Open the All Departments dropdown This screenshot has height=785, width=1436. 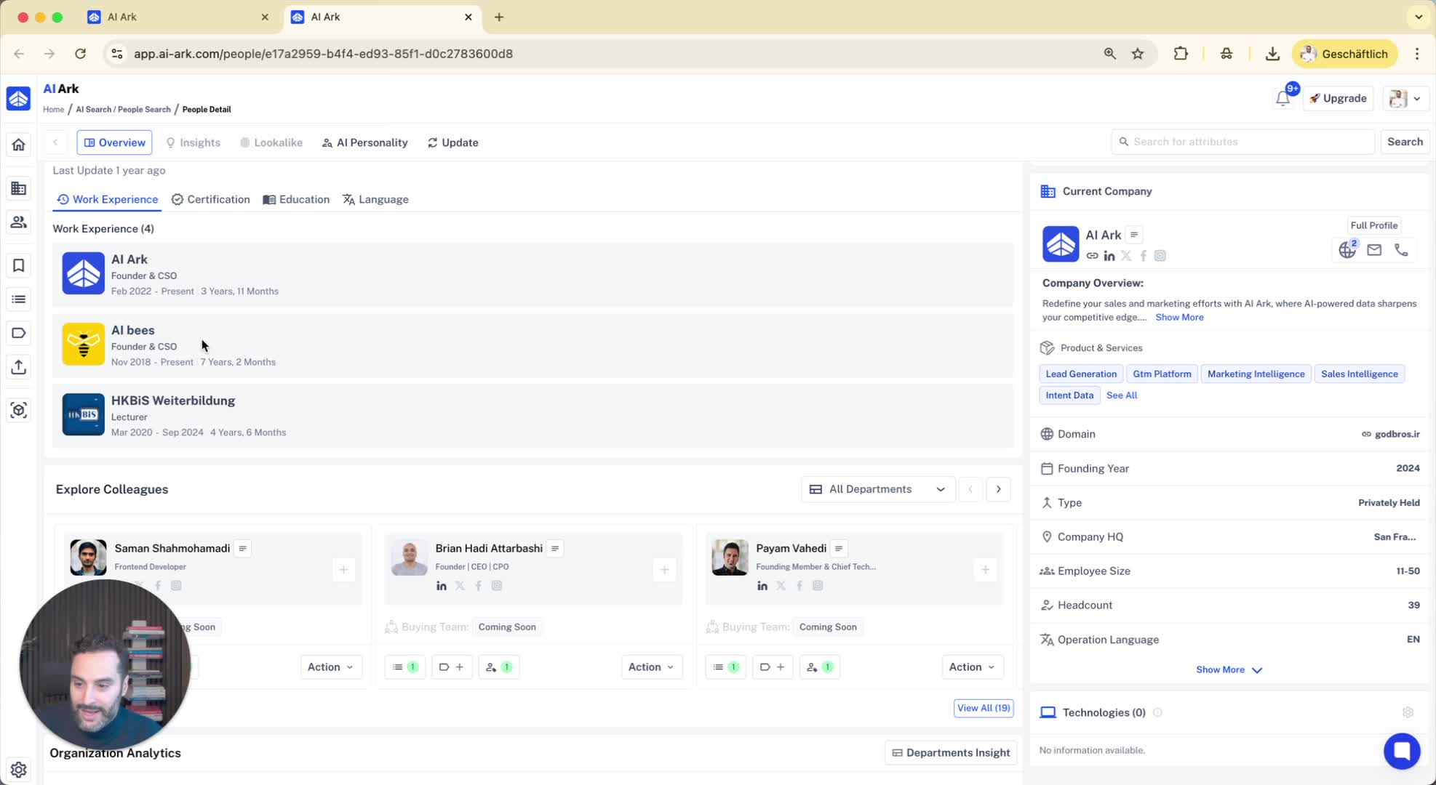point(877,489)
